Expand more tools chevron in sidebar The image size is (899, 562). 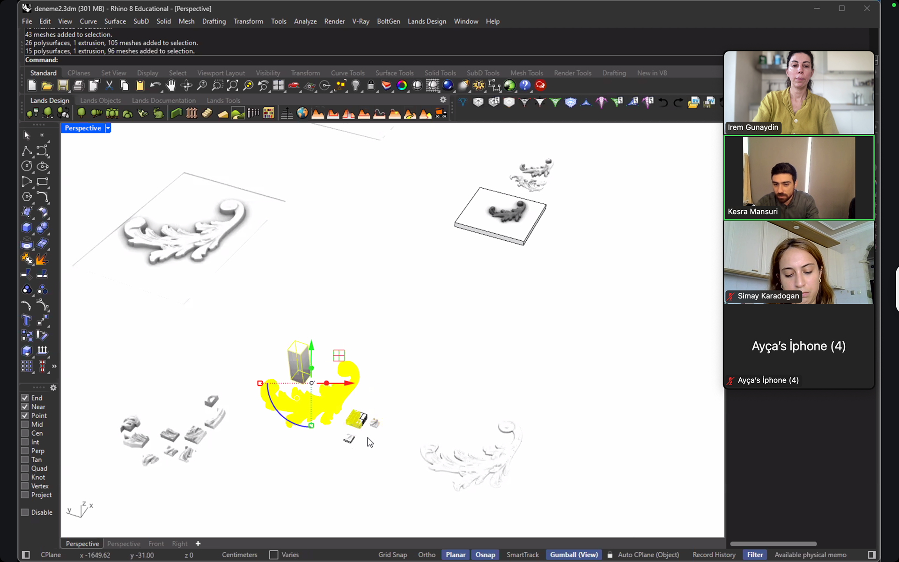pyautogui.click(x=54, y=366)
